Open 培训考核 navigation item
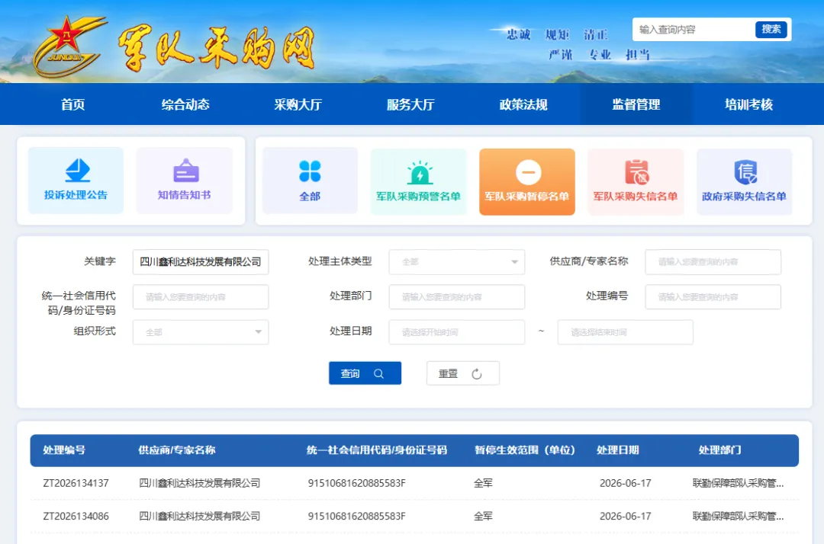824x544 pixels. click(x=748, y=104)
